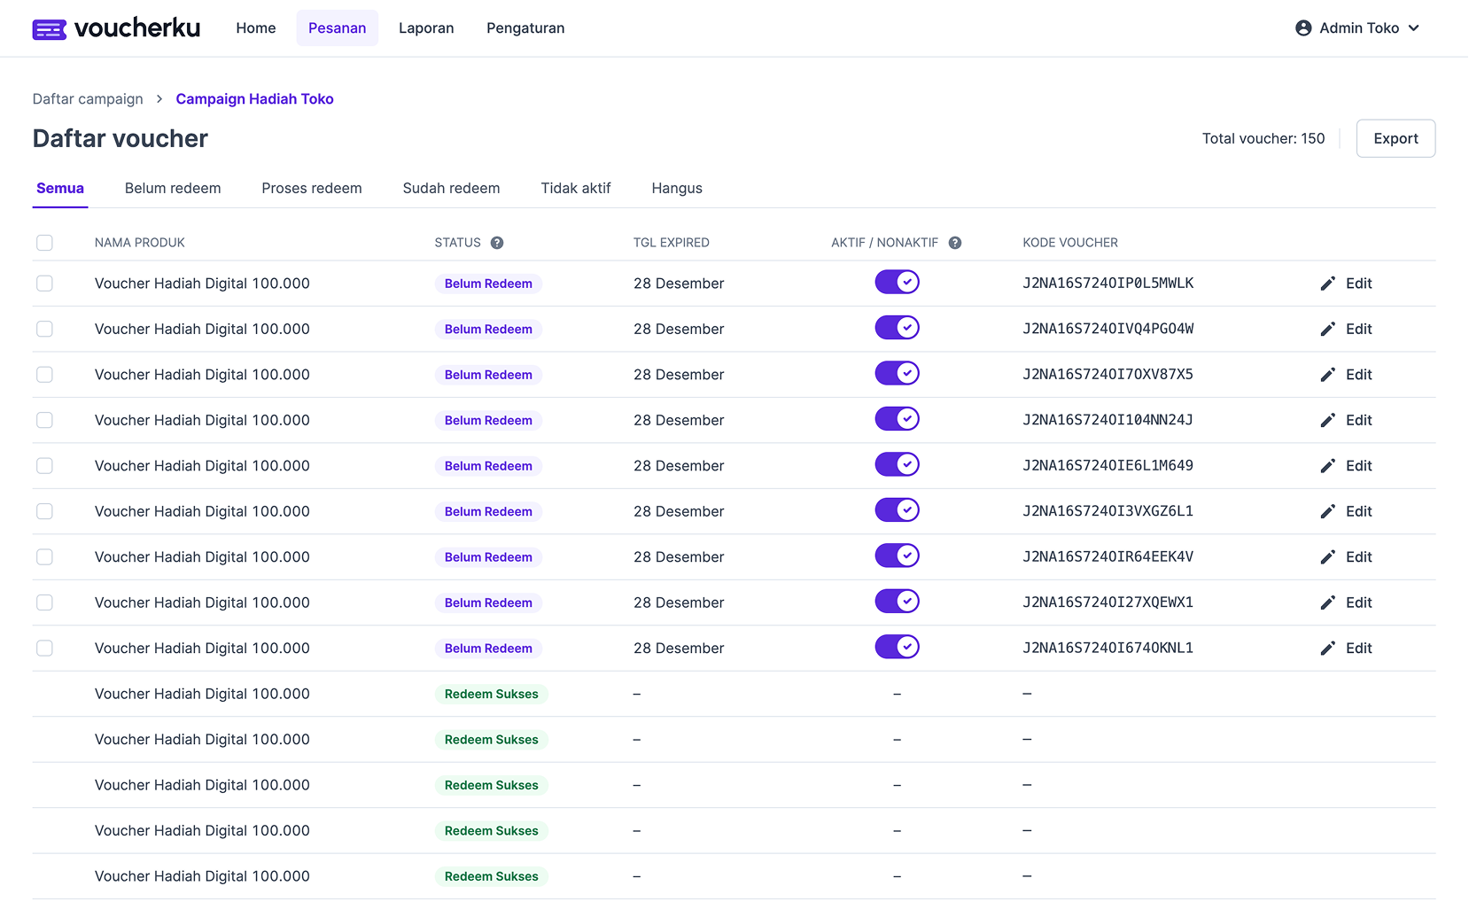
Task: Click pencil icon for voucher J2NA16S7240IE6L1M649
Action: click(1327, 466)
